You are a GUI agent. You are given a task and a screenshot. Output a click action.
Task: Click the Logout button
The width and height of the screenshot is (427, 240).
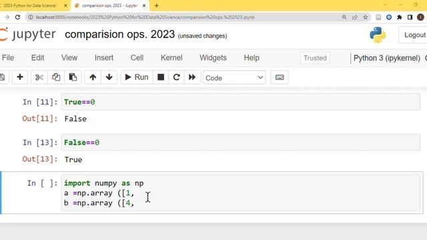click(x=414, y=35)
